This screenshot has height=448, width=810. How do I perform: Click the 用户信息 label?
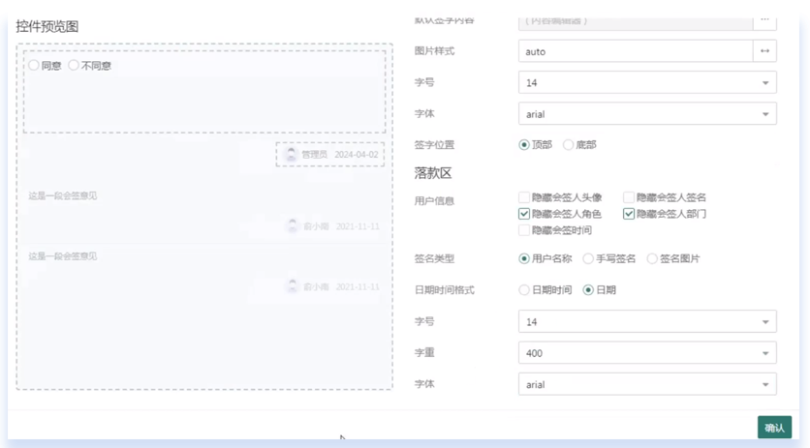(x=434, y=200)
